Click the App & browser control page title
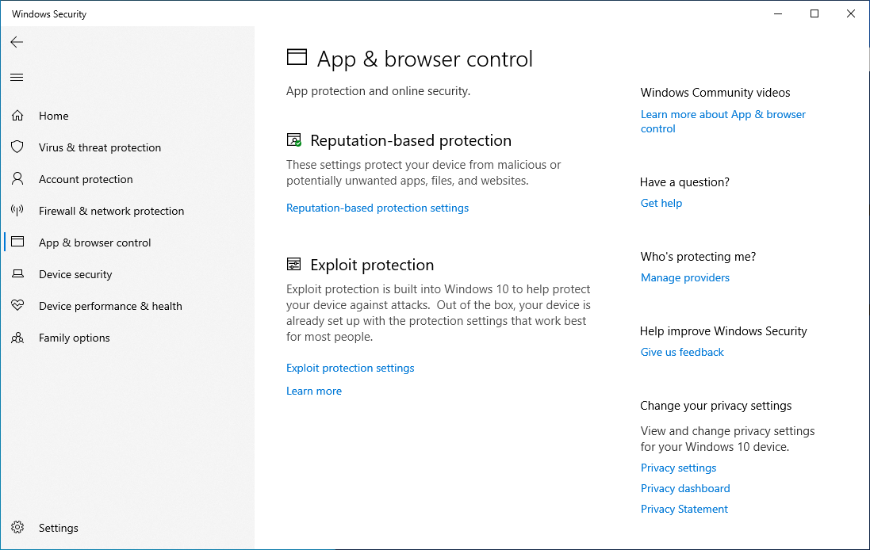This screenshot has width=870, height=550. click(425, 59)
